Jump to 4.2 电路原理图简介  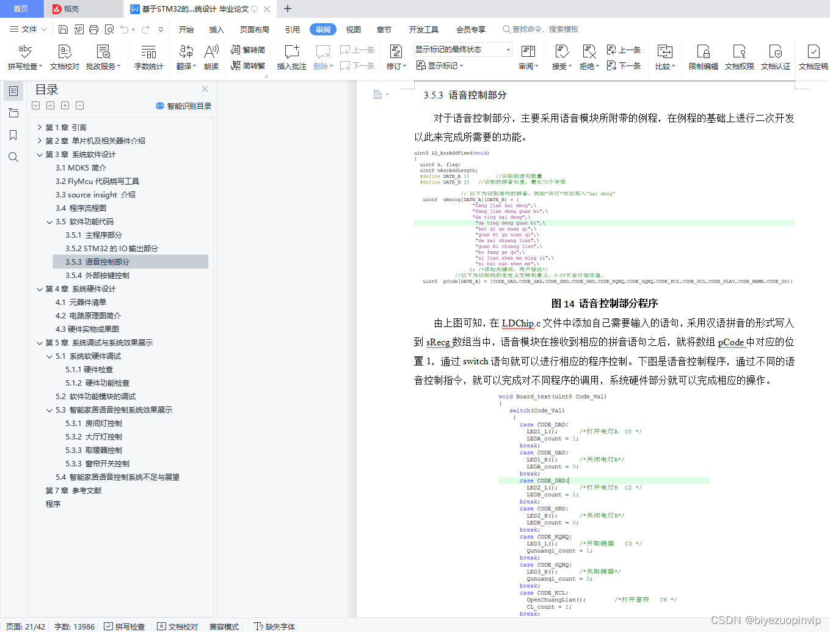click(x=88, y=315)
